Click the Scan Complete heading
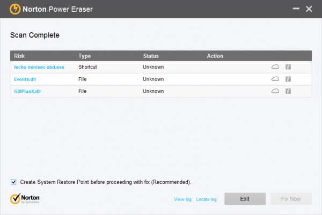 35,35
